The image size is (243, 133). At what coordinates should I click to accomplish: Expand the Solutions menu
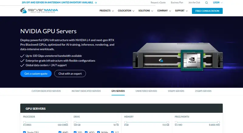146,11
